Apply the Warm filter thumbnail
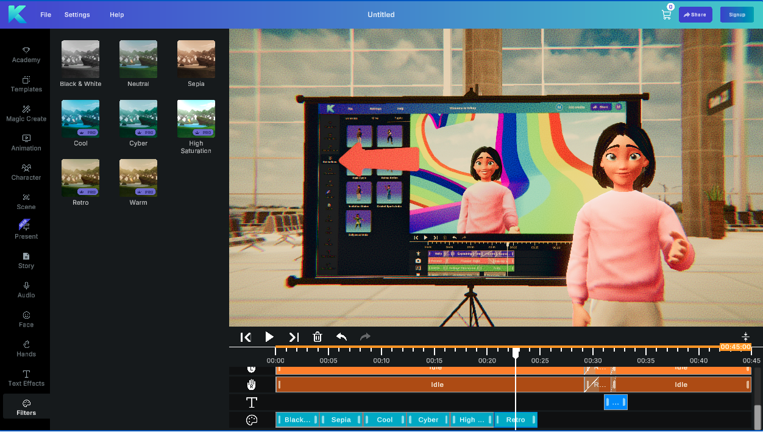The height and width of the screenshot is (432, 763). [138, 177]
